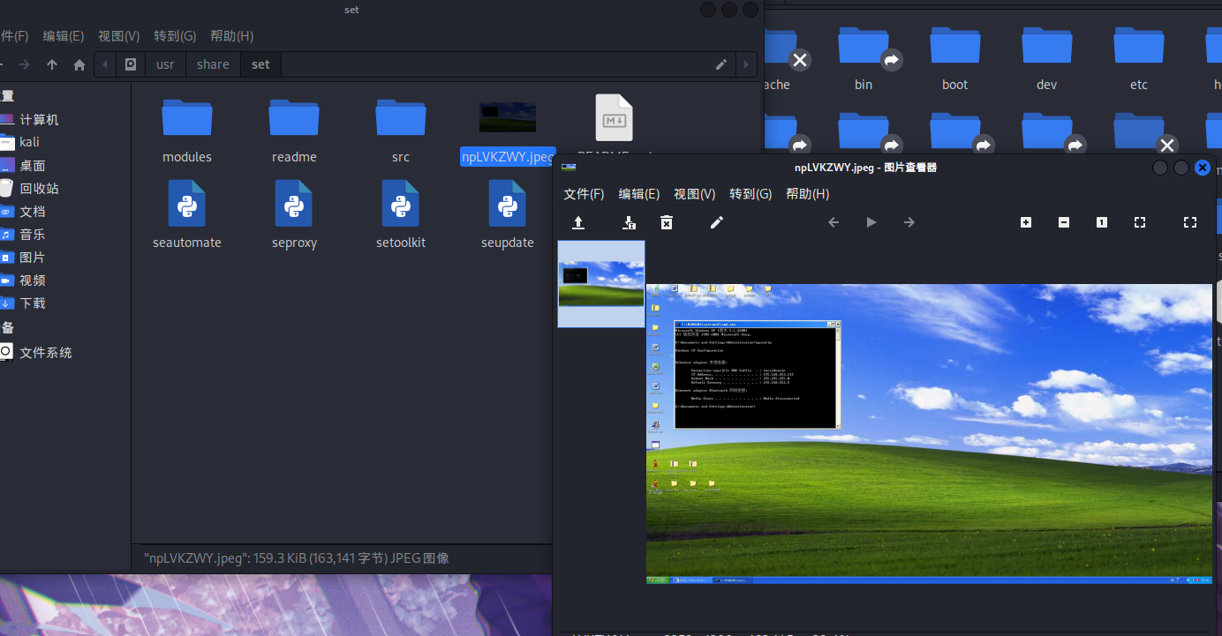Open 编辑(E) menu in image viewer
Screen dimensions: 1222x636
(639, 194)
